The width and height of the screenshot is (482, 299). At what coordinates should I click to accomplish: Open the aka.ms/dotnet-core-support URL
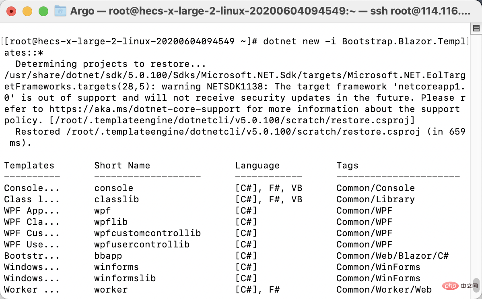(145, 109)
